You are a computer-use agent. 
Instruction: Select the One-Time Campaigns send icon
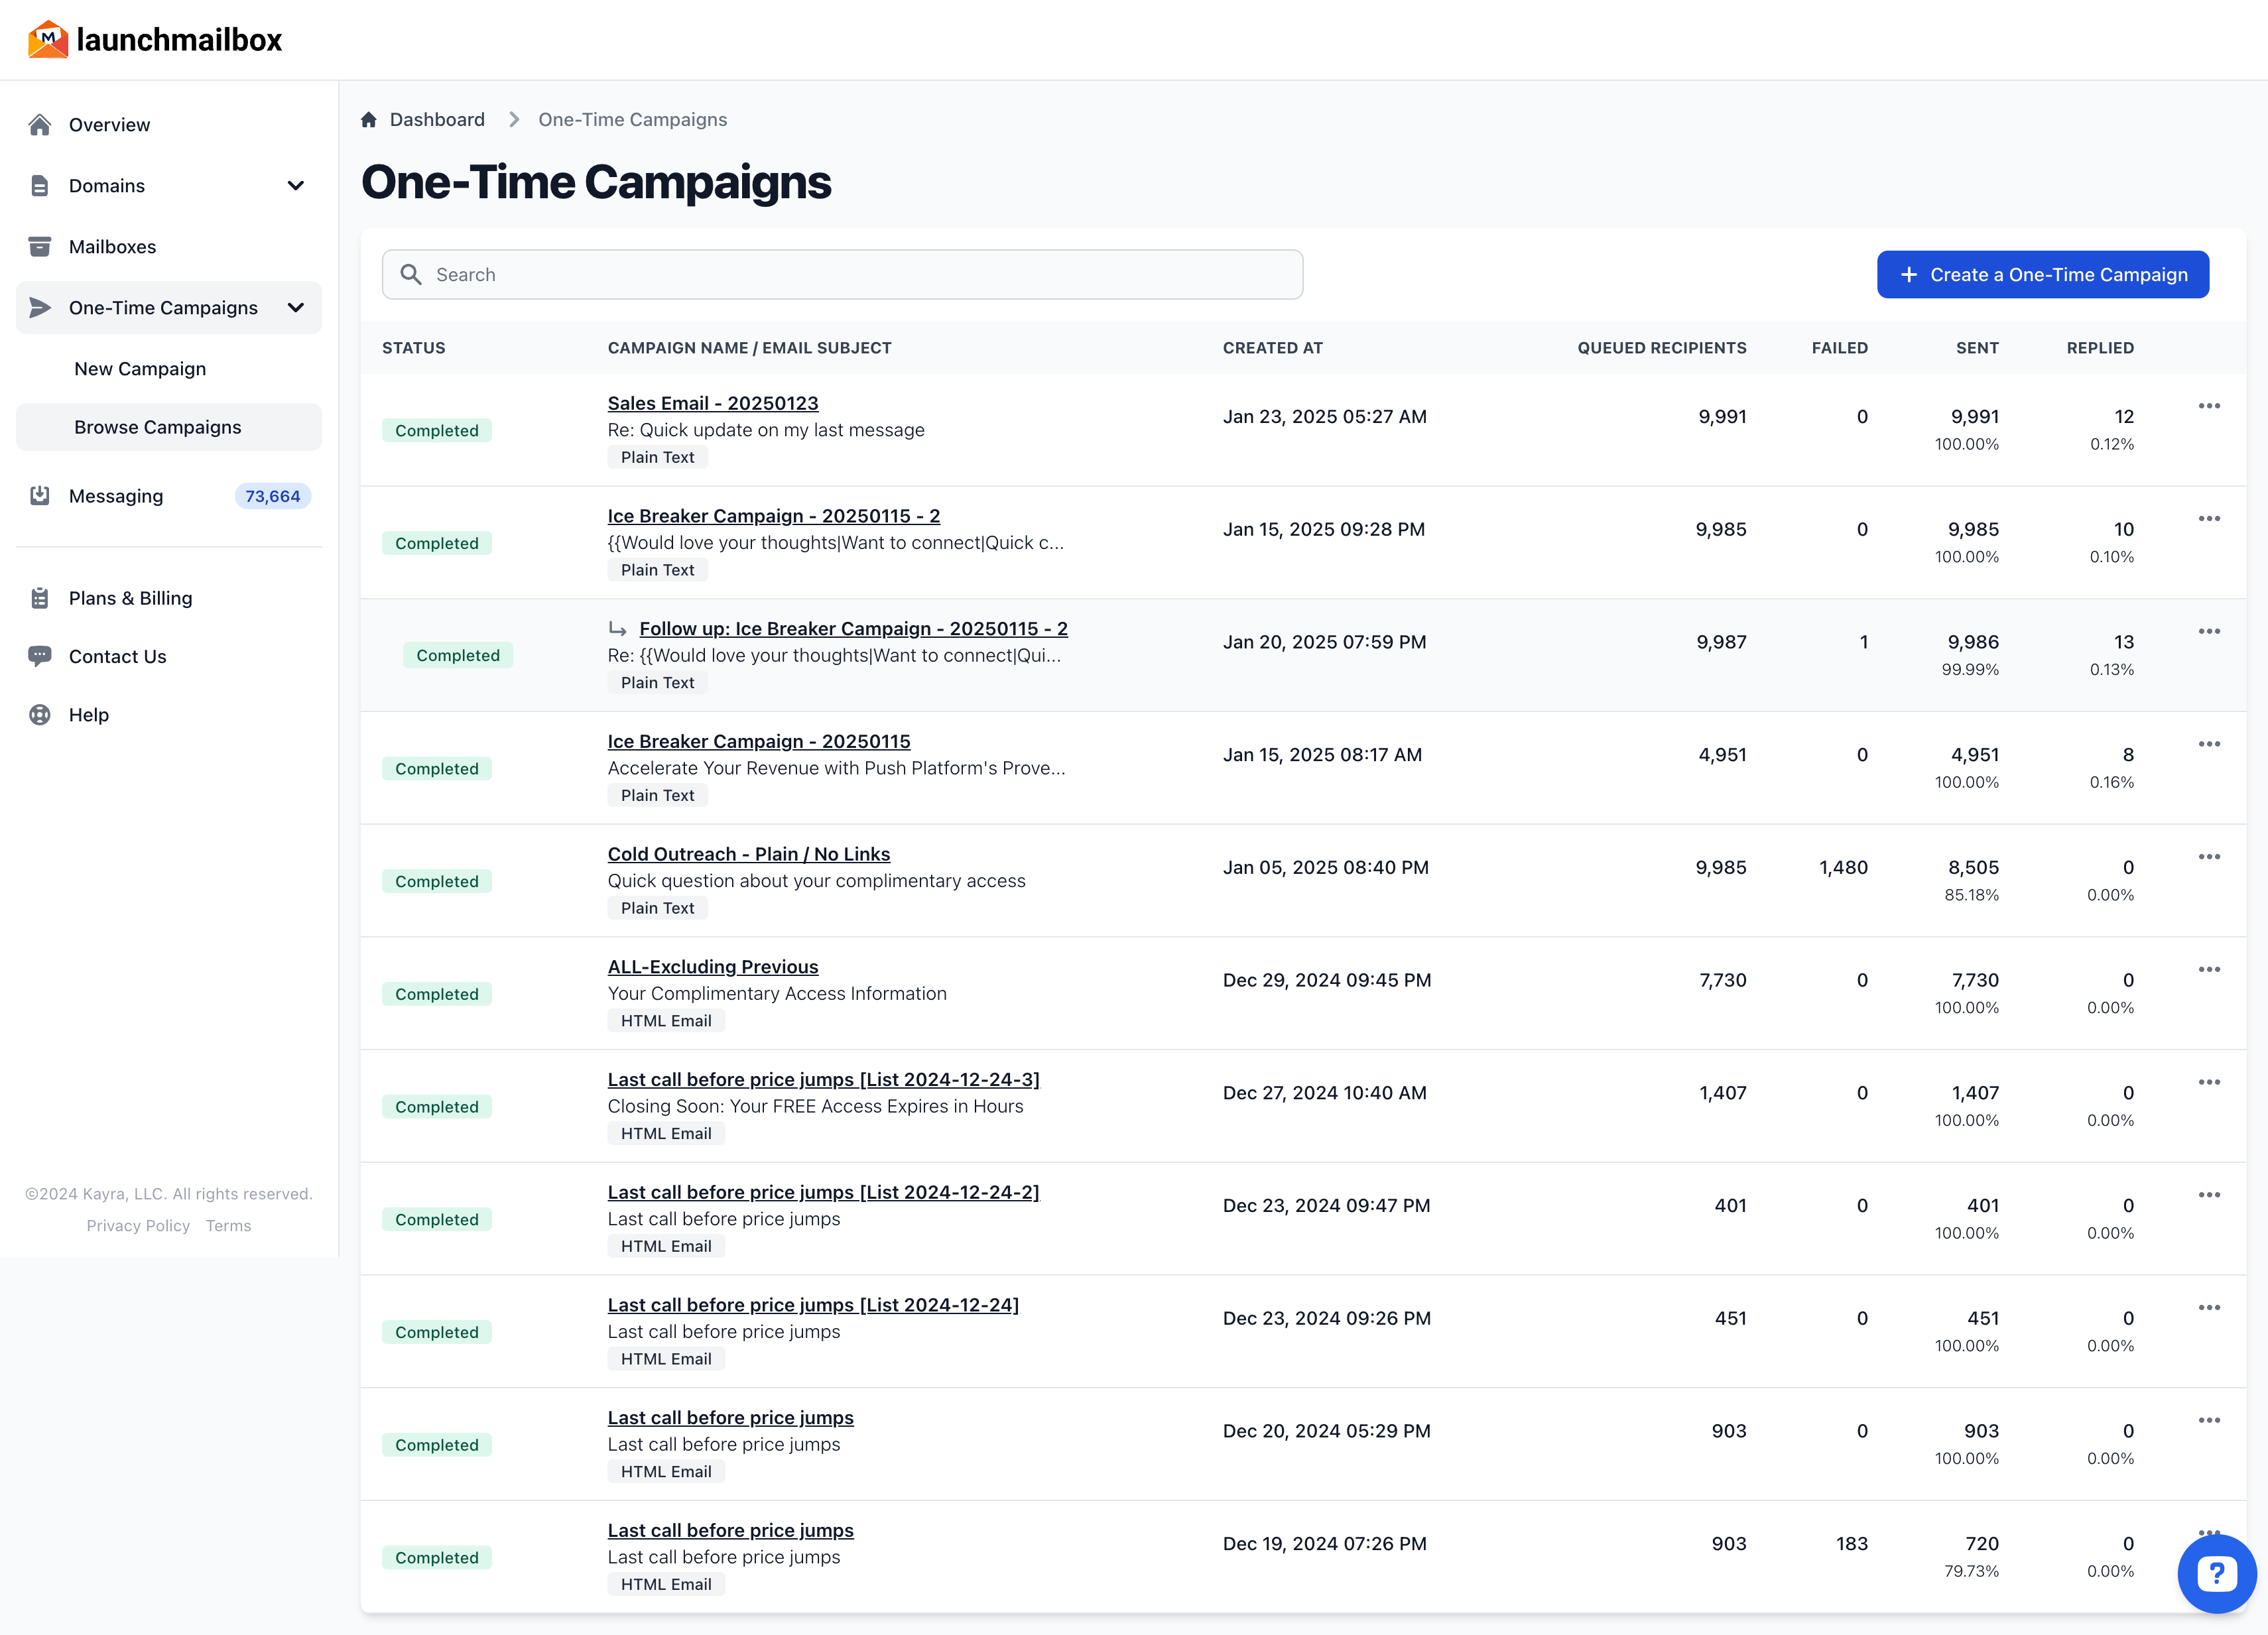(40, 307)
